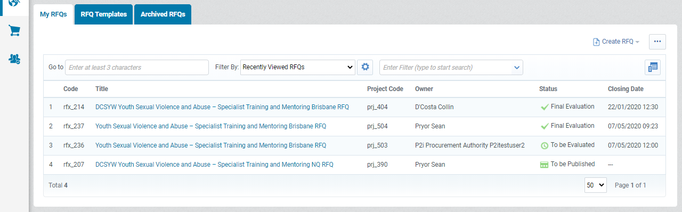The width and height of the screenshot is (682, 212).
Task: Open the table layout view icon
Action: [653, 67]
